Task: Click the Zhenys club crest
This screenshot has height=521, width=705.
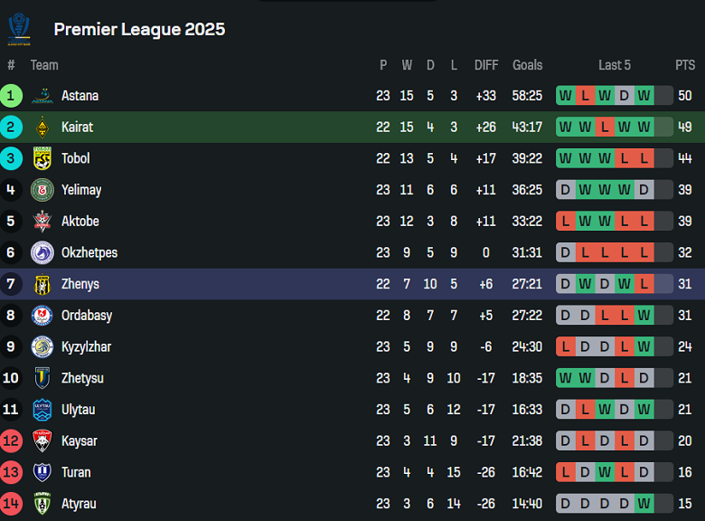Action: pos(42,284)
